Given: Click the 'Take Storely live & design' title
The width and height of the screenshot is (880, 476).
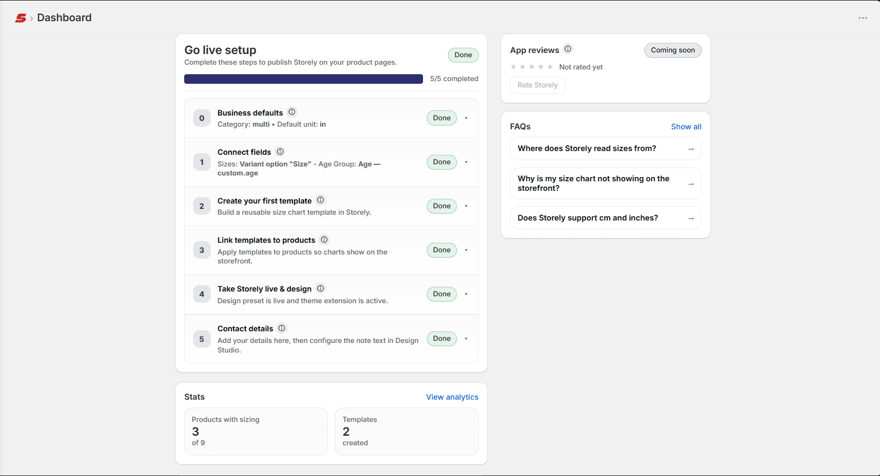Looking at the screenshot, I should pos(264,289).
